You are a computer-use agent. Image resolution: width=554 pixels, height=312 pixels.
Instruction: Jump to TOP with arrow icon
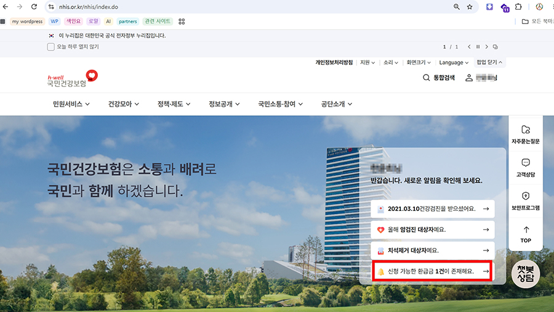526,234
